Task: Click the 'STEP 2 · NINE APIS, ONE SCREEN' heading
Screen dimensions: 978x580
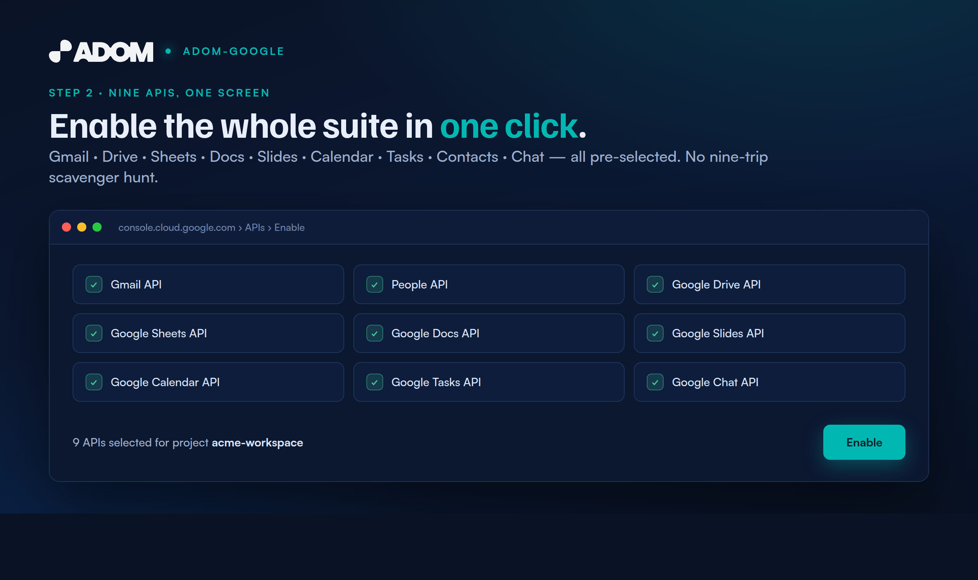Action: click(159, 93)
